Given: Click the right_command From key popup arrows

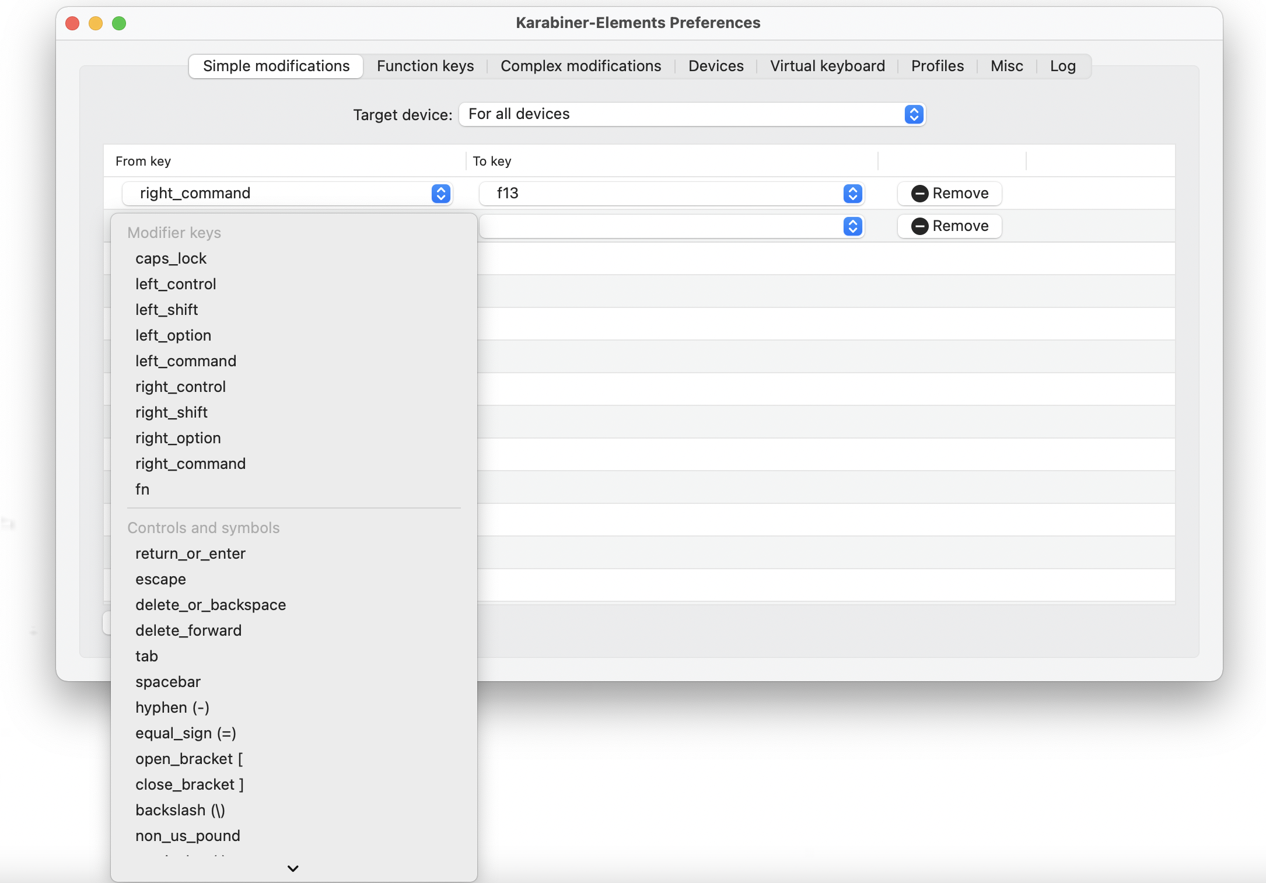Looking at the screenshot, I should tap(441, 194).
